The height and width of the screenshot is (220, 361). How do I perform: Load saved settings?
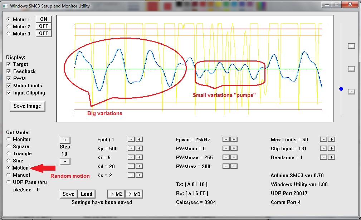click(x=86, y=194)
